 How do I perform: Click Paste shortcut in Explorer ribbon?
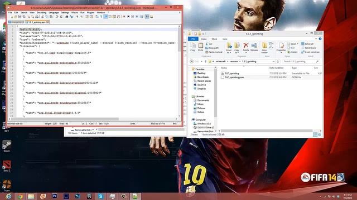(214, 52)
